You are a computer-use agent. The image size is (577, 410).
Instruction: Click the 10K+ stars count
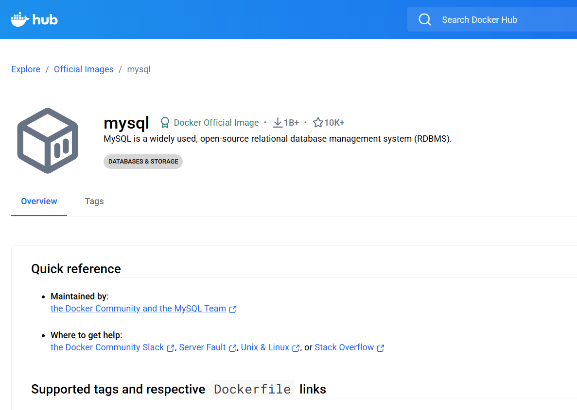334,123
